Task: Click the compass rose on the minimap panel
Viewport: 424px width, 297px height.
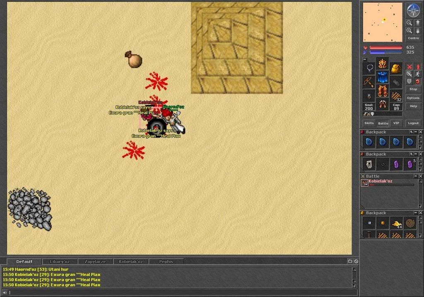Action: point(413,10)
